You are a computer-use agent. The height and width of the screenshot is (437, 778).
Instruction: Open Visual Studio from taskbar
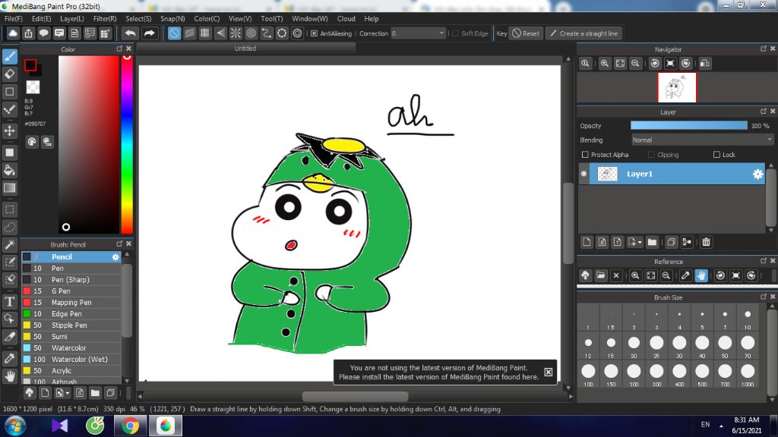[x=59, y=426]
